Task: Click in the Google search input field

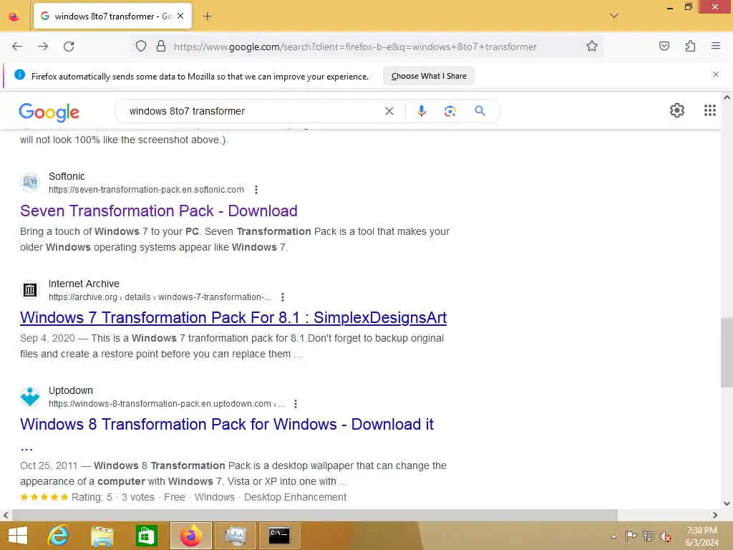Action: pos(253,111)
